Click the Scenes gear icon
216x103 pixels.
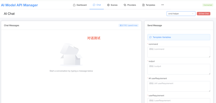[108, 5]
